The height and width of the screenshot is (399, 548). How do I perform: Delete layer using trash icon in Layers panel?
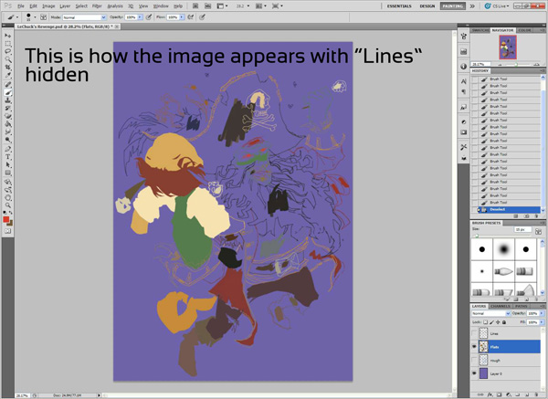tap(536, 394)
